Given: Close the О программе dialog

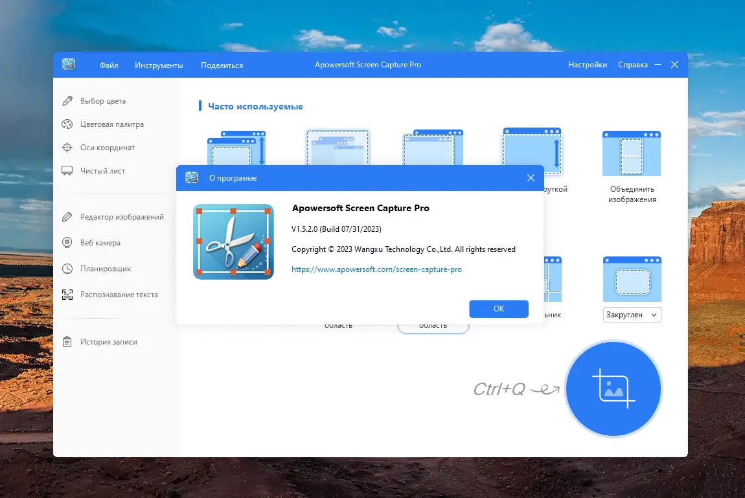Looking at the screenshot, I should [531, 177].
